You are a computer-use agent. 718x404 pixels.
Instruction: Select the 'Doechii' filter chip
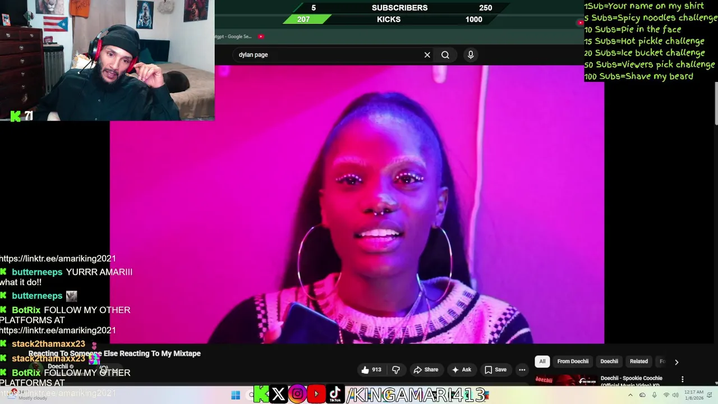[x=609, y=361]
